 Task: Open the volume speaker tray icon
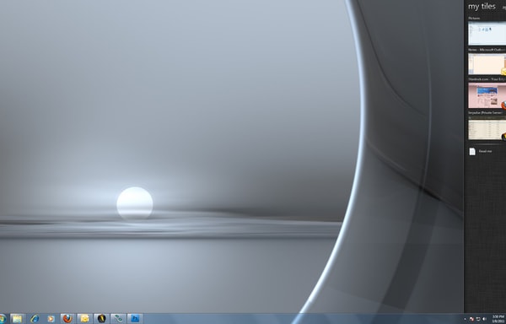(x=484, y=319)
